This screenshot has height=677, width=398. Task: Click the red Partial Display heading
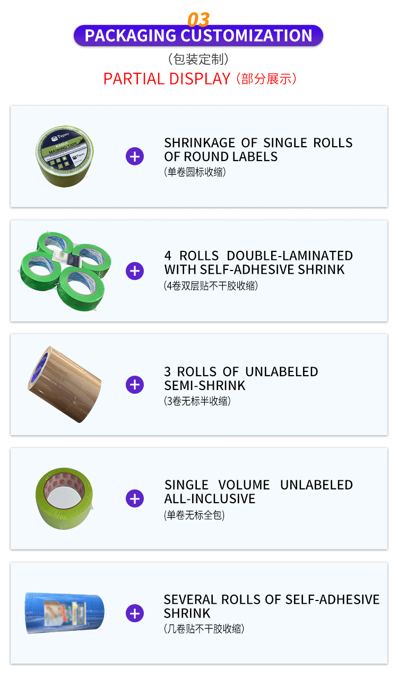click(x=167, y=79)
